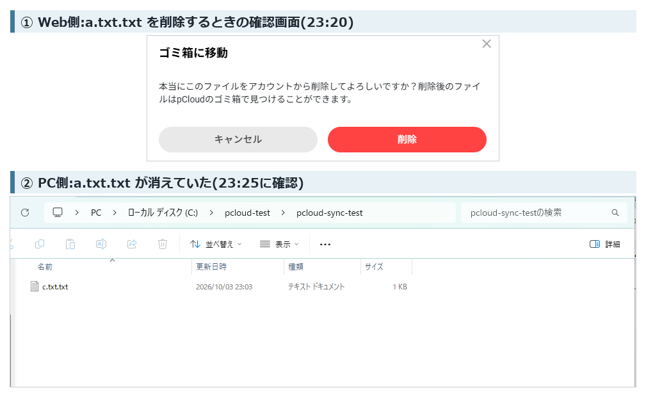
Task: Sort by 名前 column header
Action: tap(45, 267)
